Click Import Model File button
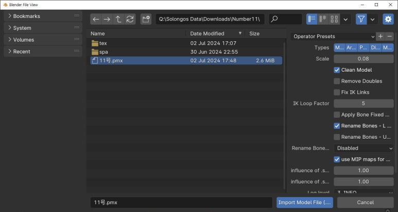This screenshot has width=398, height=212. pyautogui.click(x=305, y=203)
